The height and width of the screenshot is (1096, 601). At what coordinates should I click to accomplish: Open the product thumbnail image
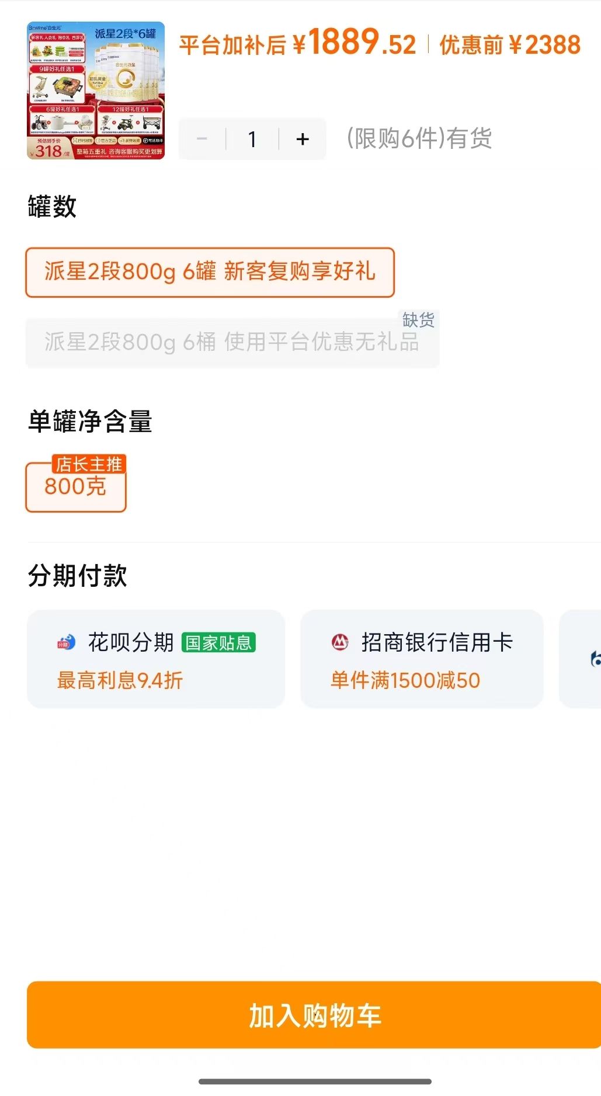coord(96,91)
